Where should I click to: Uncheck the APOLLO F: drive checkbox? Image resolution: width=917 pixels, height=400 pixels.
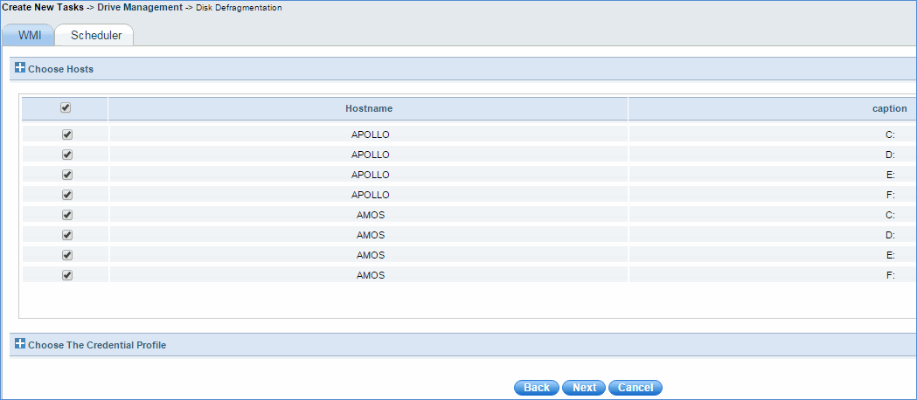67,195
